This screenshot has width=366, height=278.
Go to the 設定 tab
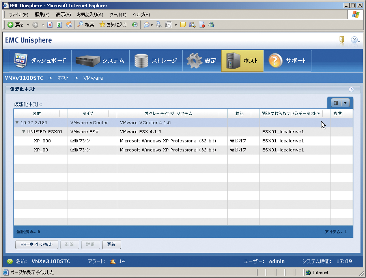tap(202, 61)
